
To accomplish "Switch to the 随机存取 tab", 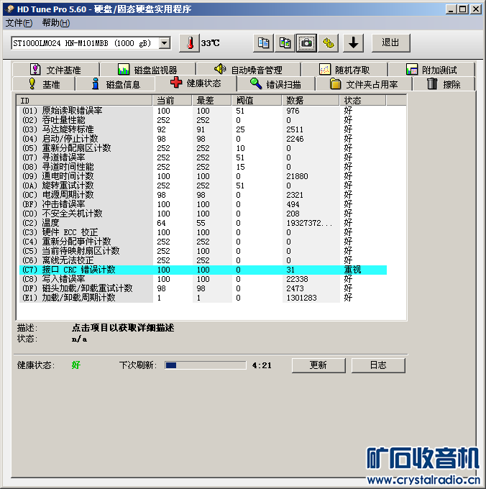I will tap(344, 69).
